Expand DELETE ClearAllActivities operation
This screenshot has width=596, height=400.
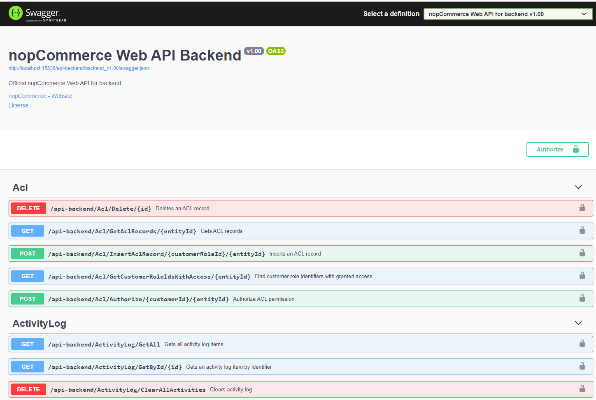(300, 389)
